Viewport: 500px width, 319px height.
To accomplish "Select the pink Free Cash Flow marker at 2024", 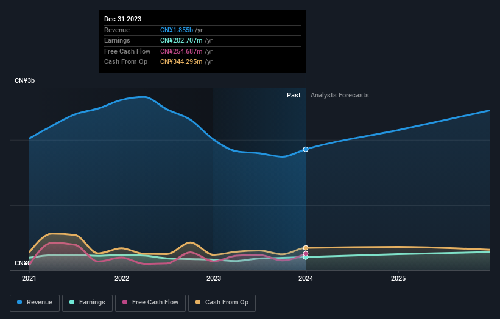I will tap(306, 254).
